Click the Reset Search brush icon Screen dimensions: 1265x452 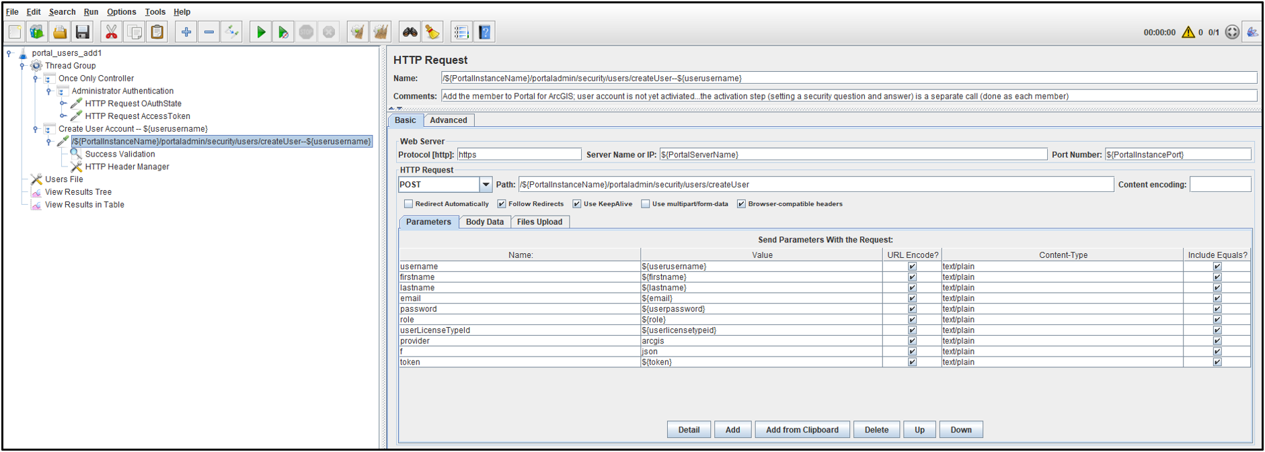pos(432,32)
